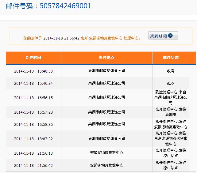Screen dimensions: 197x173
Task: Click 巢湖市邮政局速递公司 in 16:58:36 row
Action: click(x=106, y=124)
